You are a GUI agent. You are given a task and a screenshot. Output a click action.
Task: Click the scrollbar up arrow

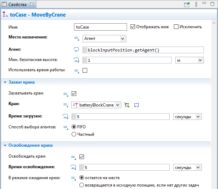point(214,23)
